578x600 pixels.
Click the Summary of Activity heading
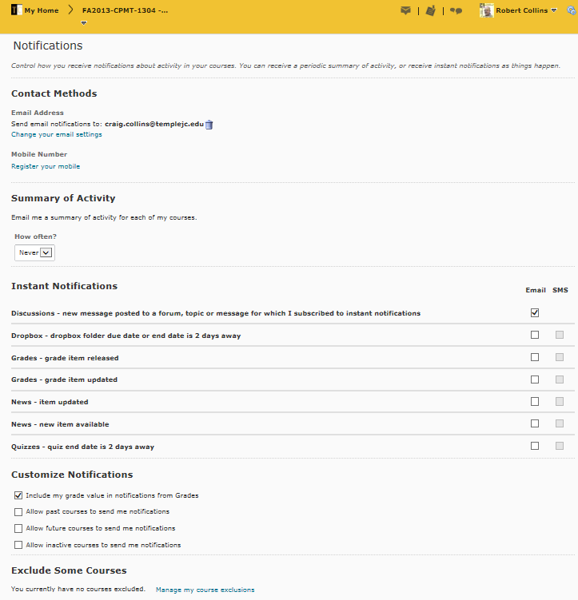point(63,198)
